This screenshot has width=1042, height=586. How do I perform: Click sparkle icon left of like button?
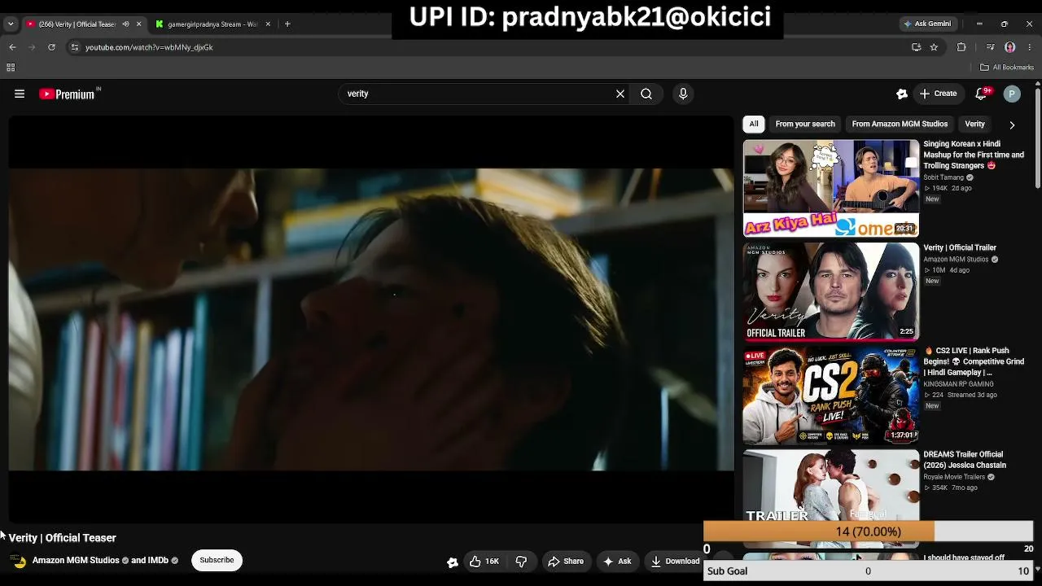(x=453, y=562)
